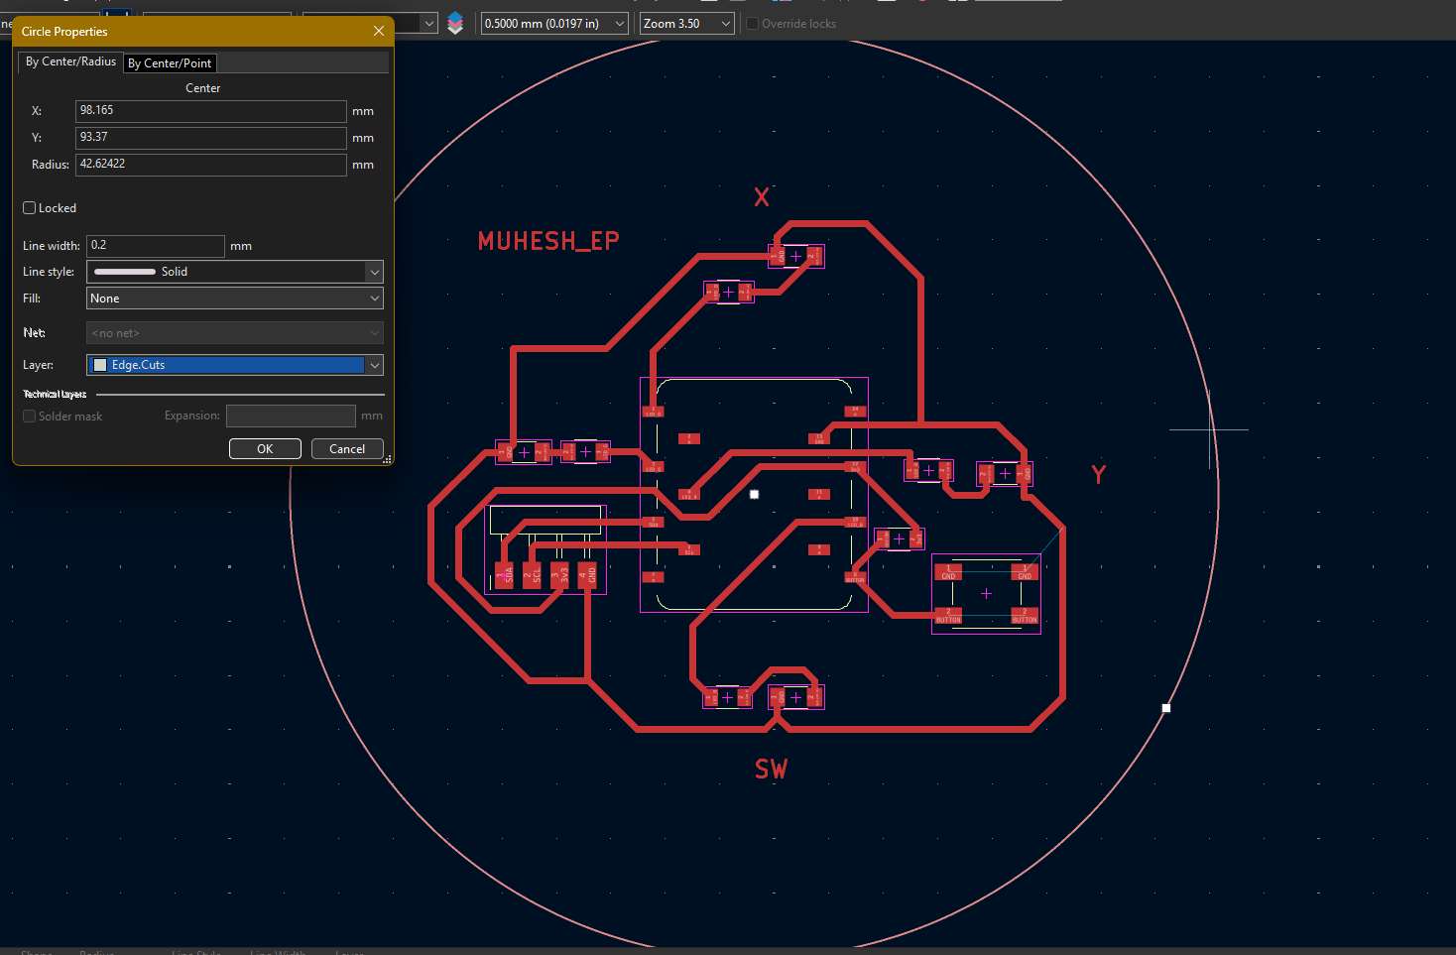The height and width of the screenshot is (955, 1456).
Task: Open the layer pair selector icon
Action: click(x=455, y=23)
